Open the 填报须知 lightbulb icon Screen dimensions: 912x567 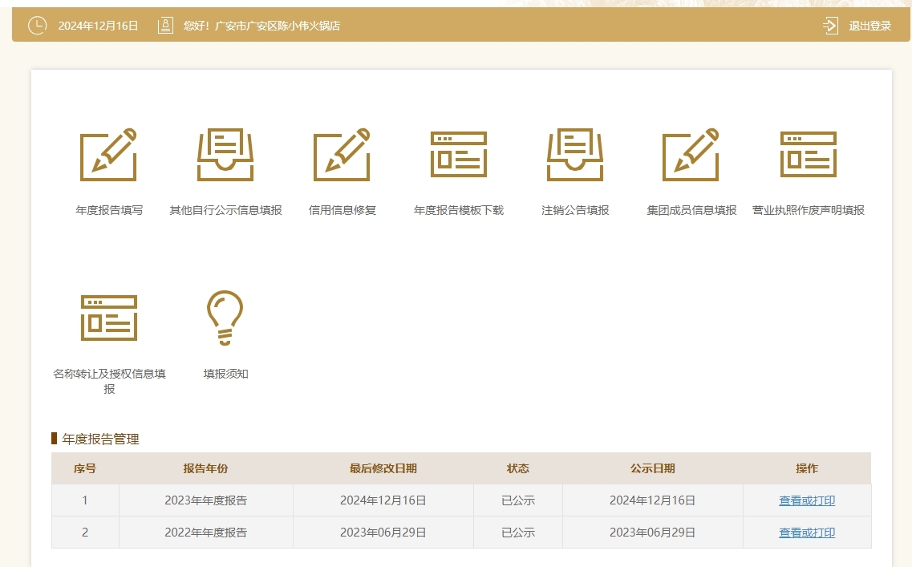pos(225,318)
